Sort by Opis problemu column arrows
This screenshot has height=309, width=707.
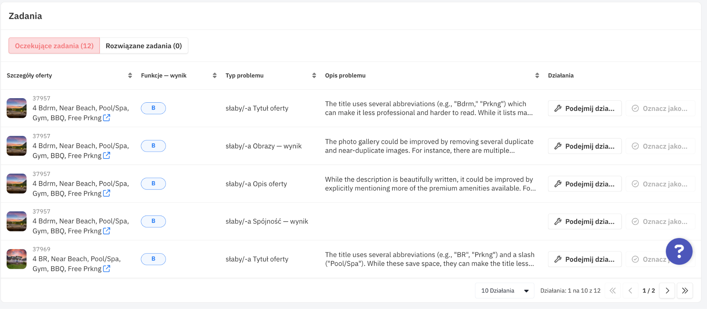click(x=537, y=75)
